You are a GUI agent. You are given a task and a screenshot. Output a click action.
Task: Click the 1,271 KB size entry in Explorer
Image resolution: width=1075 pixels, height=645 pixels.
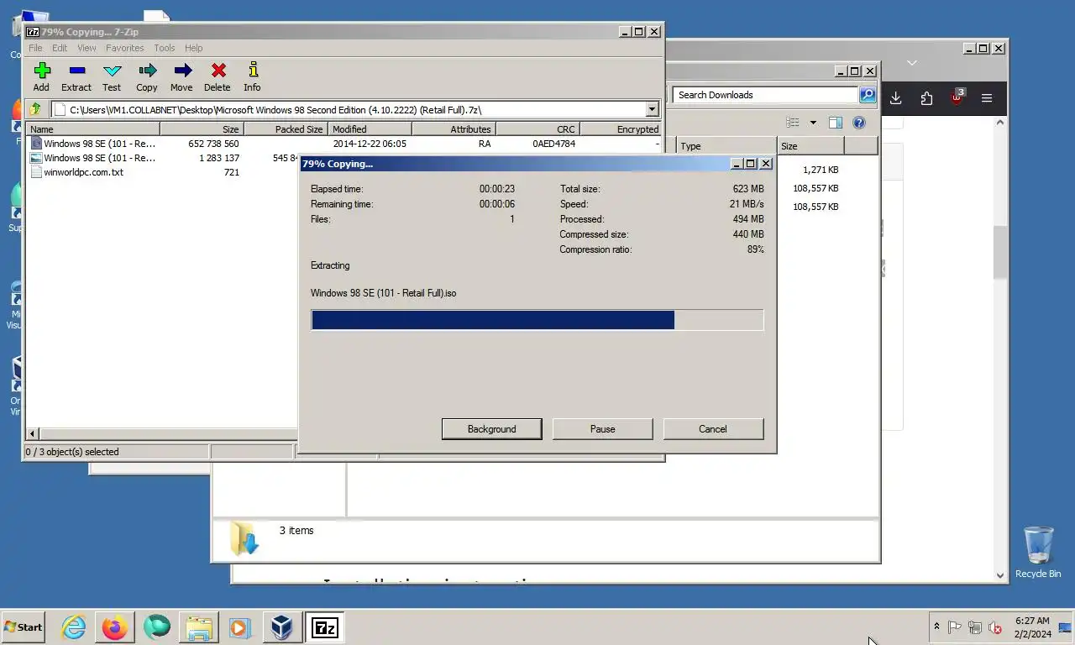(x=821, y=170)
